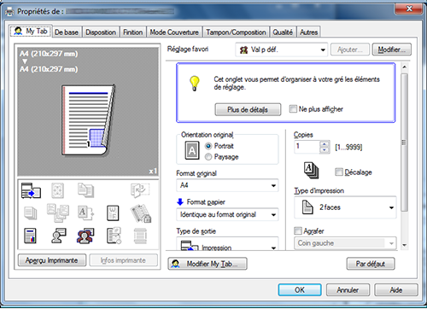This screenshot has width=427, height=309.
Task: Switch to the Autres tab
Action: point(308,32)
